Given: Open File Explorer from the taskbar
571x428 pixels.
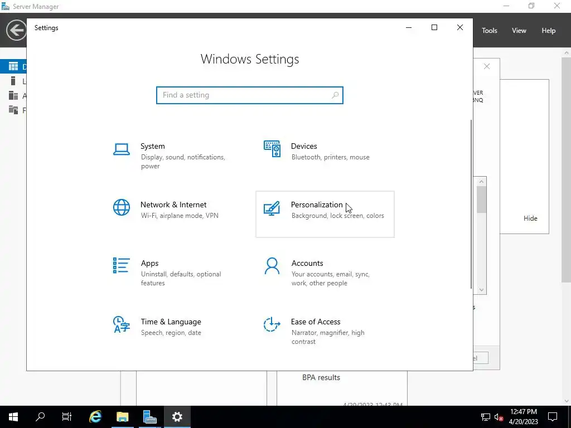Looking at the screenshot, I should 122,417.
